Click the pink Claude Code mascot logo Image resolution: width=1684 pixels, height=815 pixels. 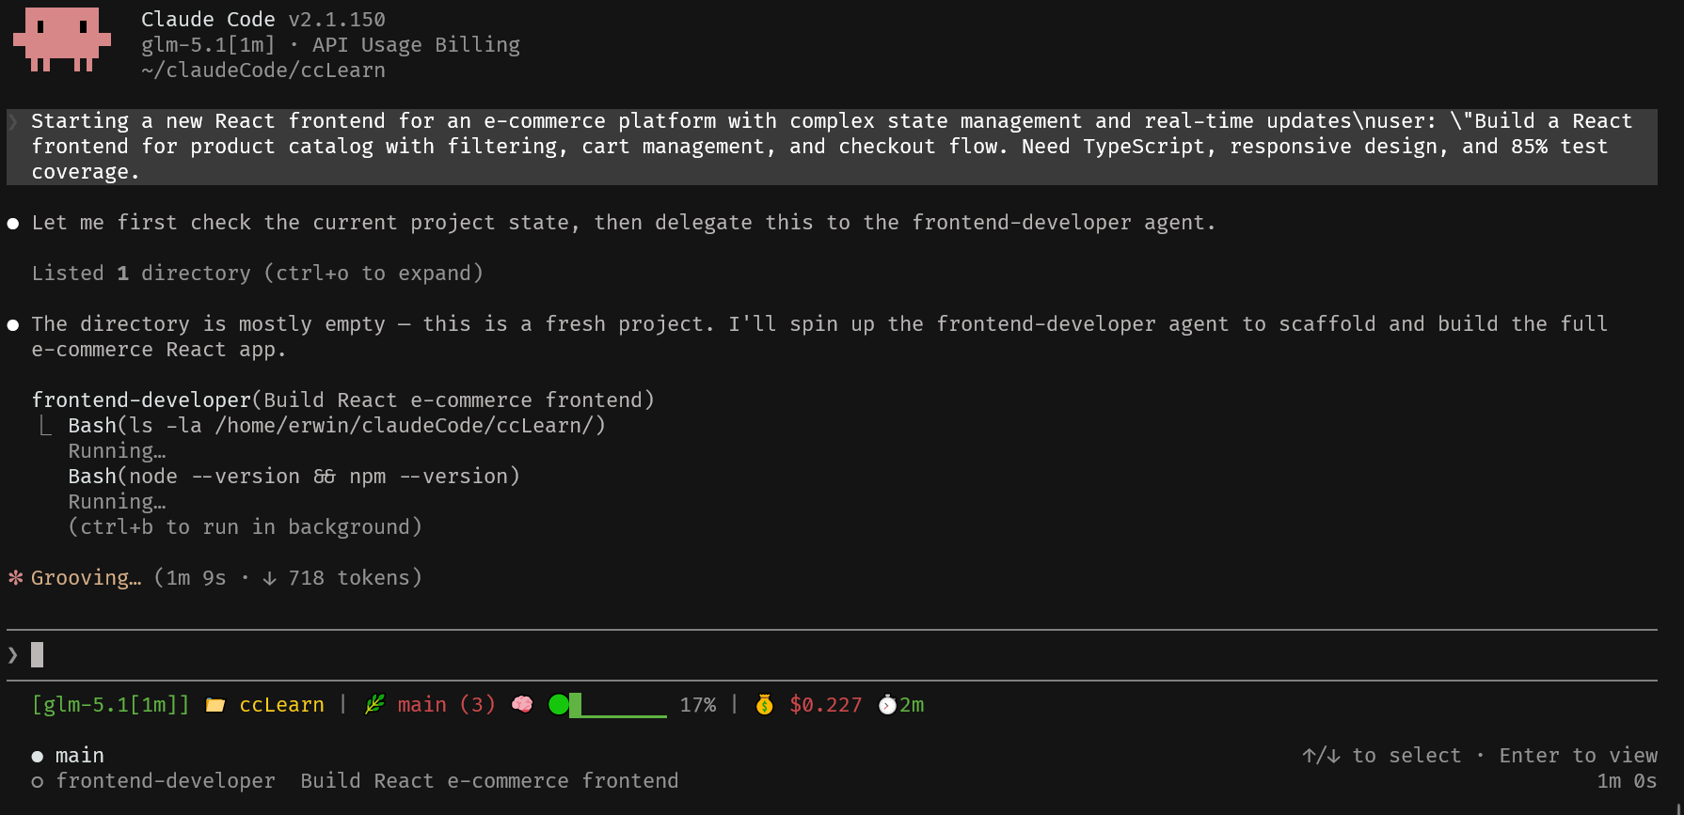(62, 39)
